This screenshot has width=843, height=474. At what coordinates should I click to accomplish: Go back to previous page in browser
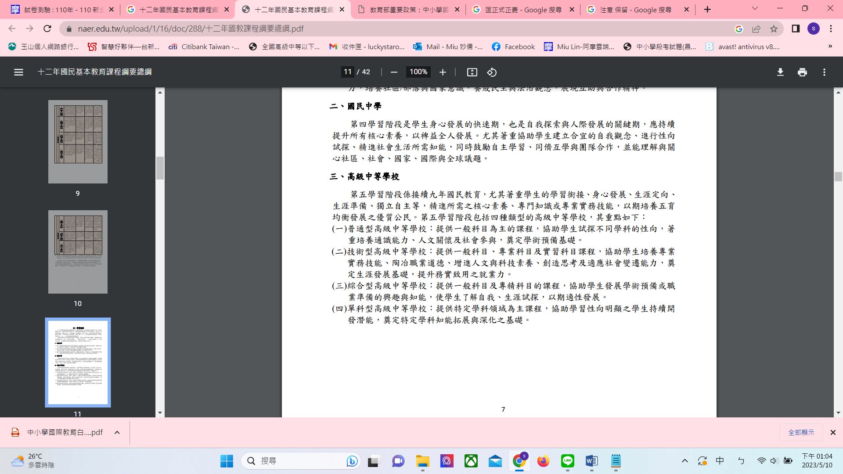click(12, 29)
